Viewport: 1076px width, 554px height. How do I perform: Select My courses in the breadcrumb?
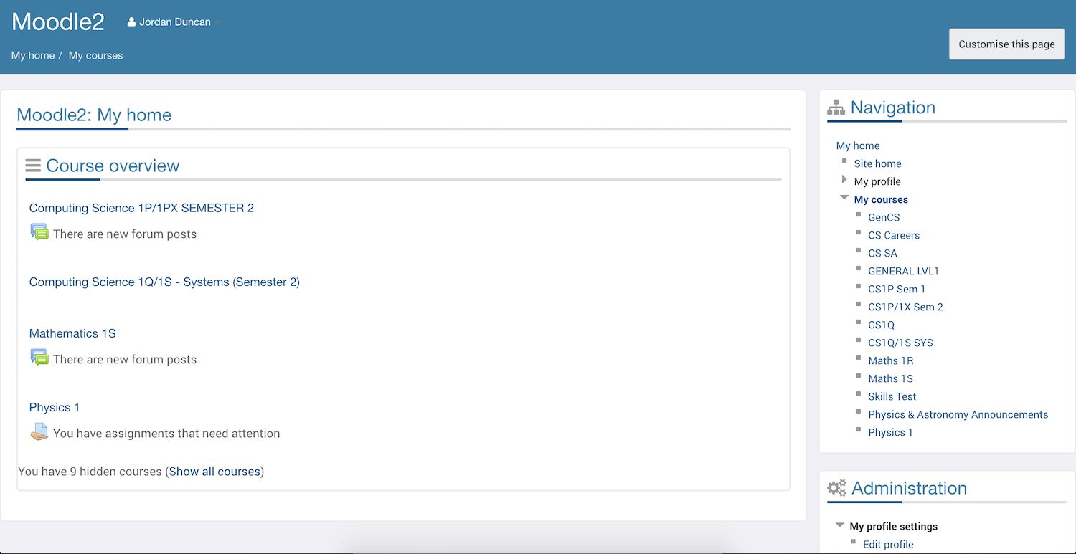95,55
